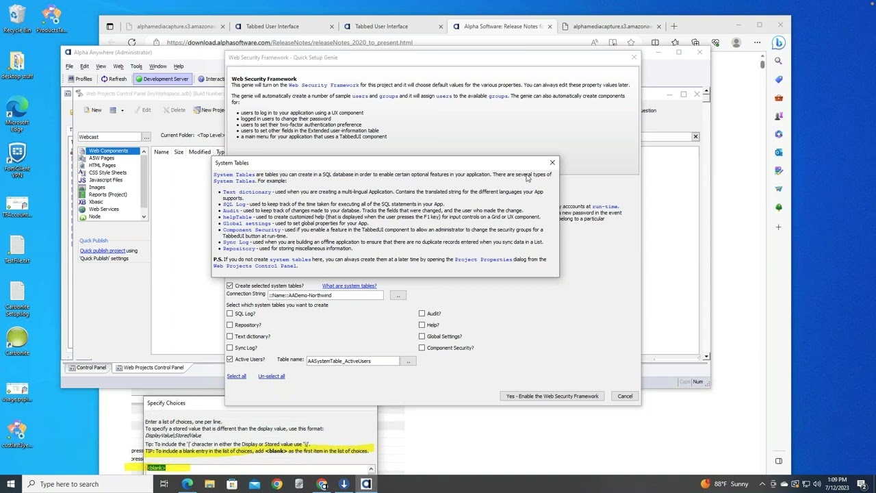This screenshot has width=876, height=493.
Task: Open Mail app from the taskbar
Action: 254,484
